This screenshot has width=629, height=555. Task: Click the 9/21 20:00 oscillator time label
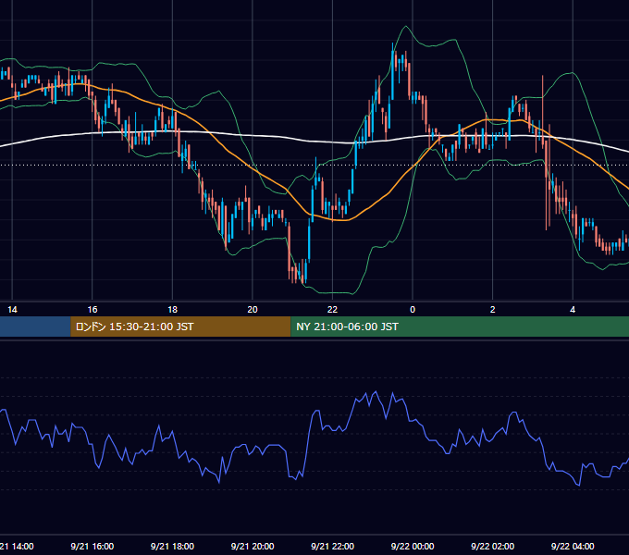[253, 546]
